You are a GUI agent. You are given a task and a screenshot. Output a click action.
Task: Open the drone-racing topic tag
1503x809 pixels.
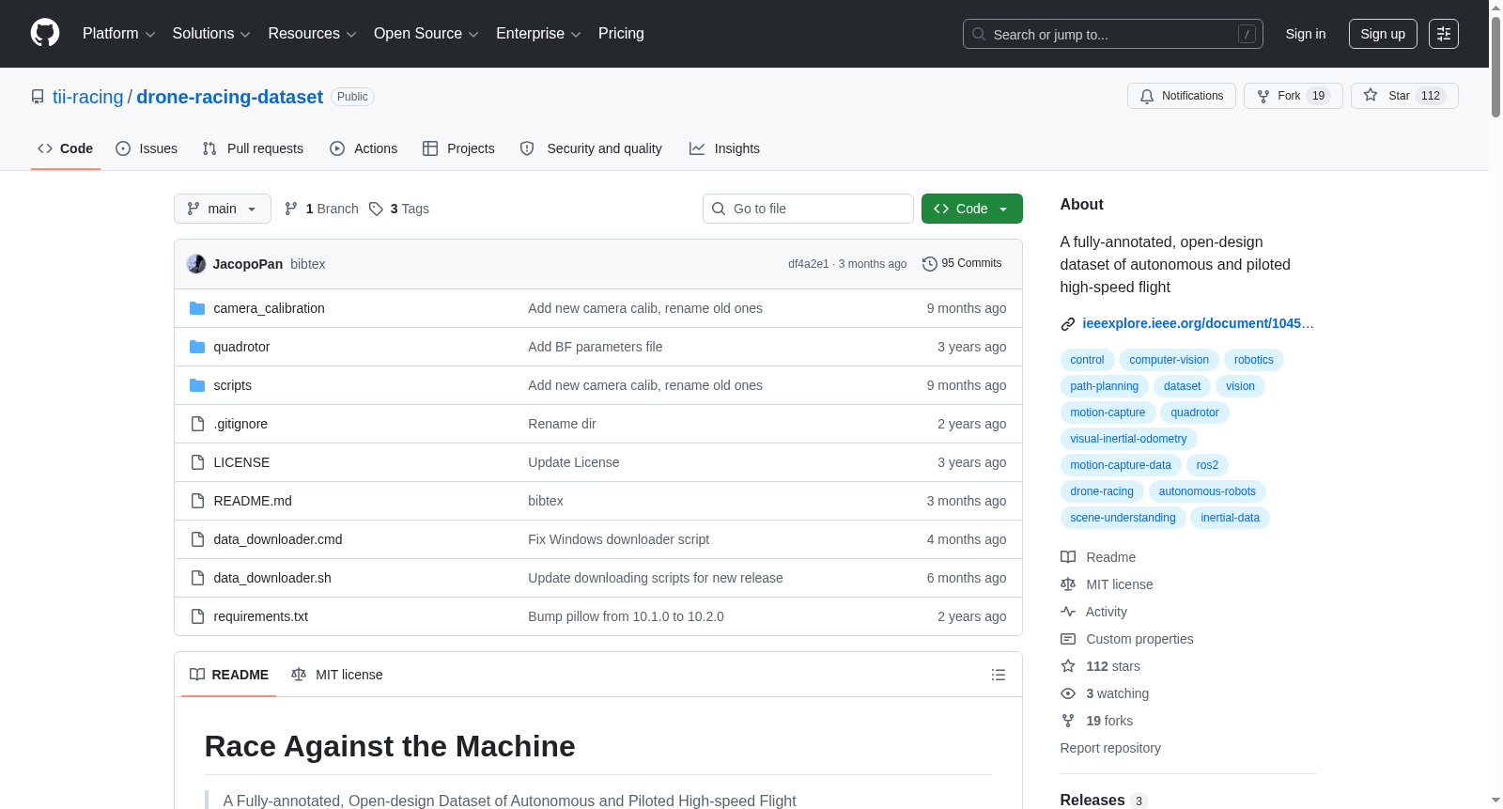point(1102,491)
